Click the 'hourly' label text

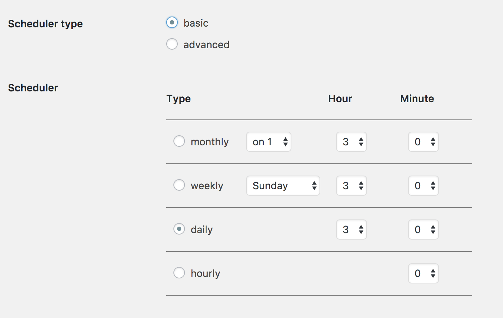205,273
